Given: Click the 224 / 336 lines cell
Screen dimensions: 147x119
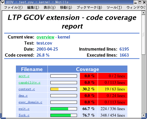Looking at the screenshot, I should [113, 109].
